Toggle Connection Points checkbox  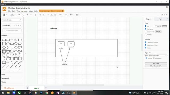point(145,45)
